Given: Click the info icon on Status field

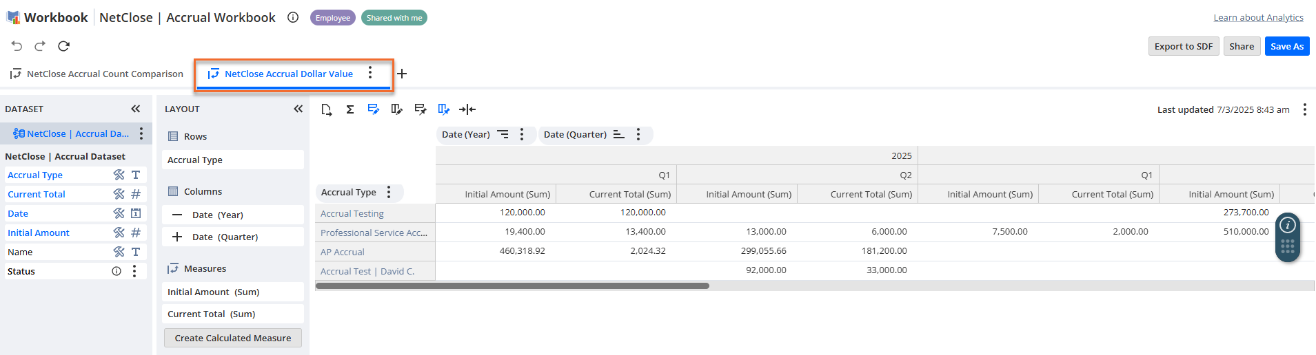Looking at the screenshot, I should point(117,271).
